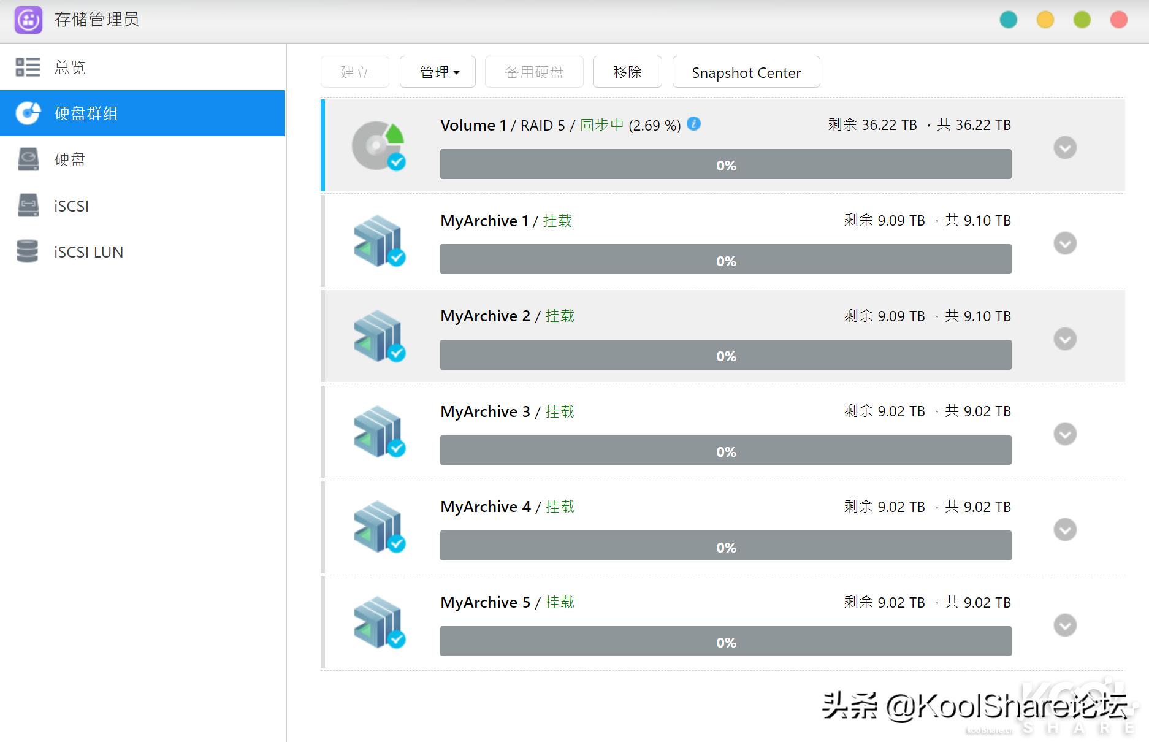Viewport: 1149px width, 742px height.
Task: Click the green status dot at top right
Action: (x=1082, y=19)
